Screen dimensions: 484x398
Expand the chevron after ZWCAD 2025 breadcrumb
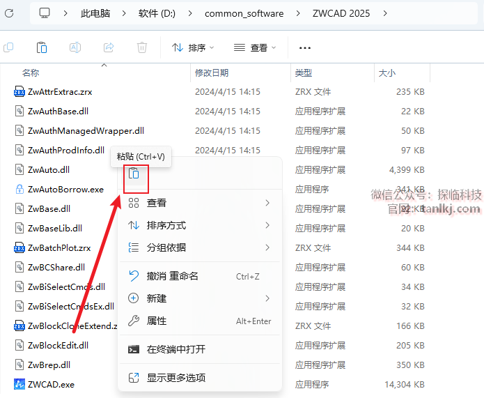pos(385,13)
